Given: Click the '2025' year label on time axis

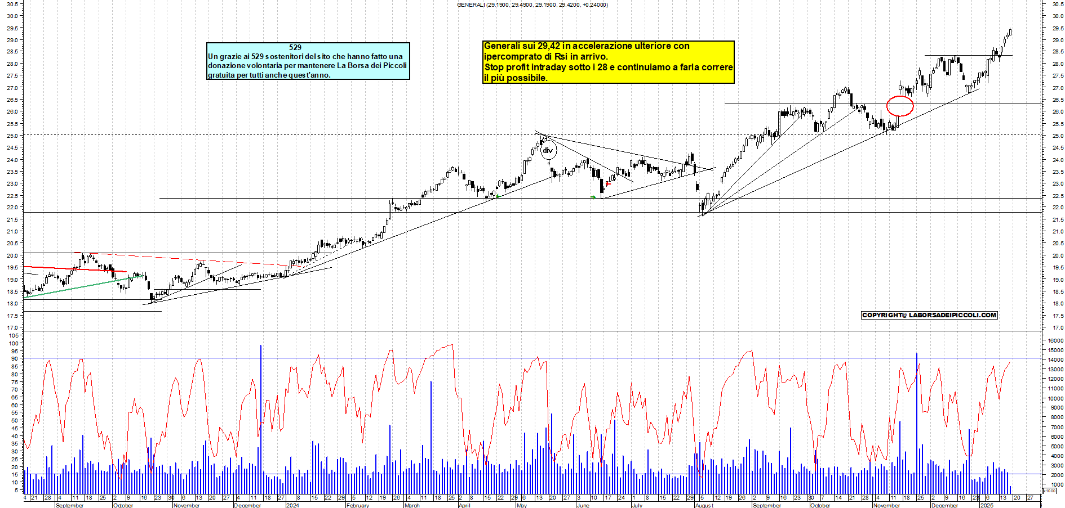Looking at the screenshot, I should [987, 505].
